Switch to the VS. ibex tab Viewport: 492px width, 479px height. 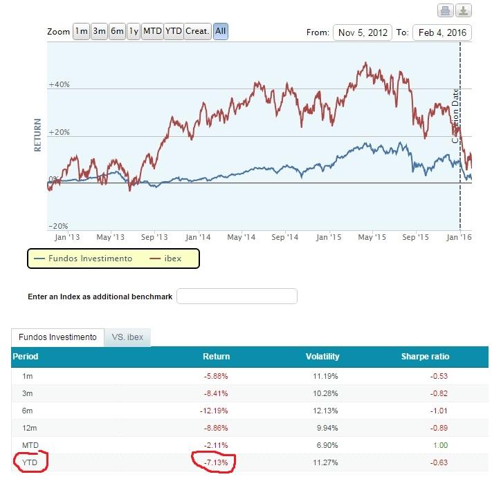(x=128, y=337)
